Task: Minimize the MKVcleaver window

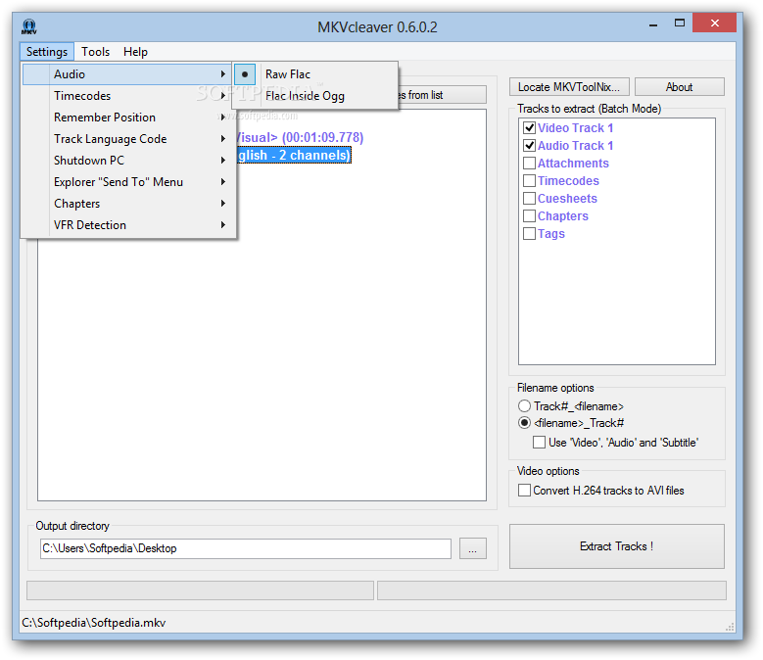Action: coord(653,24)
